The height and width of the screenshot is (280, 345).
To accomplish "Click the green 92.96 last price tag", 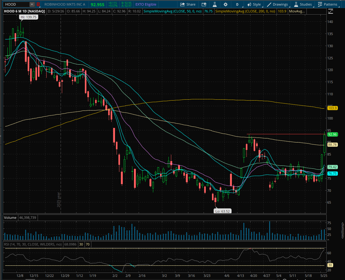I will [x=332, y=134].
